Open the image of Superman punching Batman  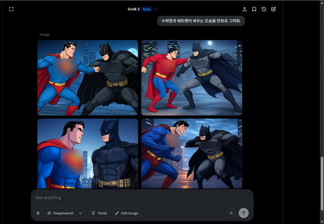[88, 78]
